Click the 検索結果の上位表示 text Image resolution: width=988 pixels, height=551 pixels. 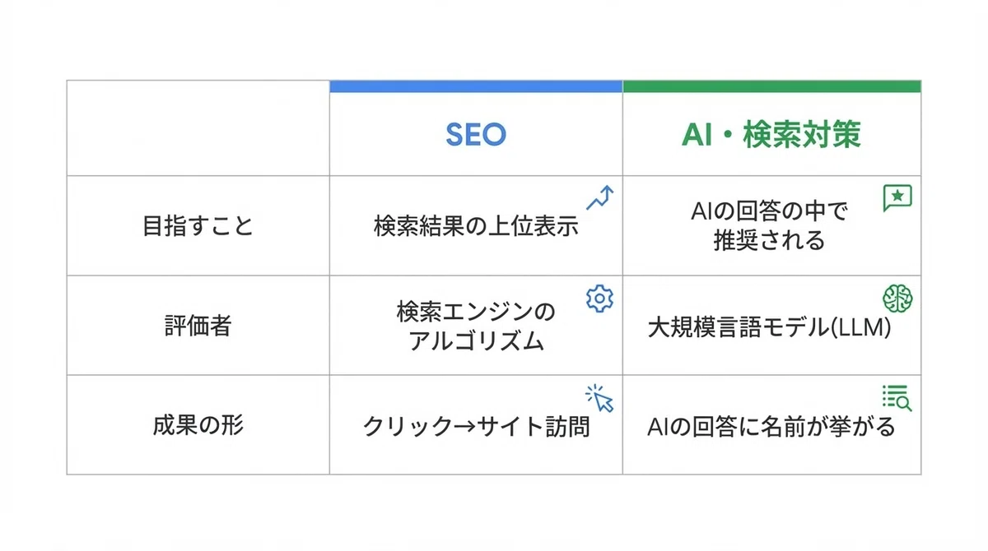coord(476,226)
